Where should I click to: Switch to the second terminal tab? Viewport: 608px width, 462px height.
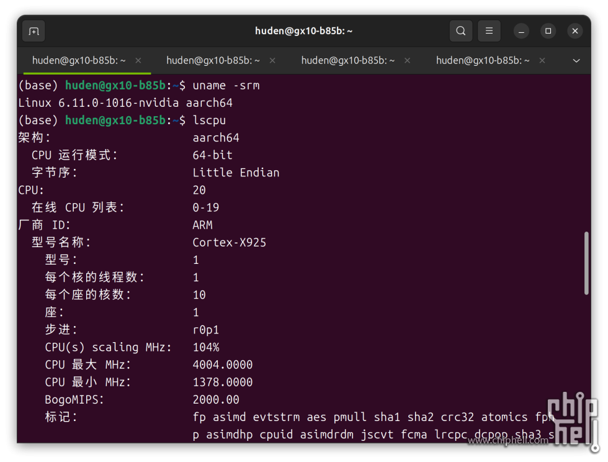[x=213, y=60]
